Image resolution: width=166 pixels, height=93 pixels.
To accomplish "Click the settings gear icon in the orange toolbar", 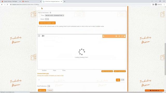I will (x=125, y=36).
